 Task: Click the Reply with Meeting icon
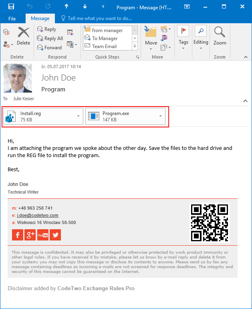[x=70, y=32]
